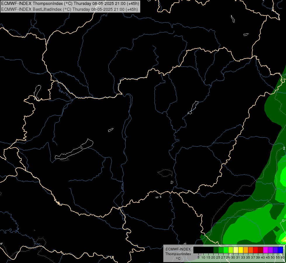The image size is (286, 263).
Task: Click the legend scale value 60
Action: pyautogui.click(x=283, y=257)
